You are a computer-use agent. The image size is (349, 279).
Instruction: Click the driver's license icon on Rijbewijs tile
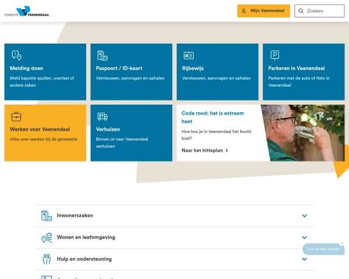pos(188,55)
